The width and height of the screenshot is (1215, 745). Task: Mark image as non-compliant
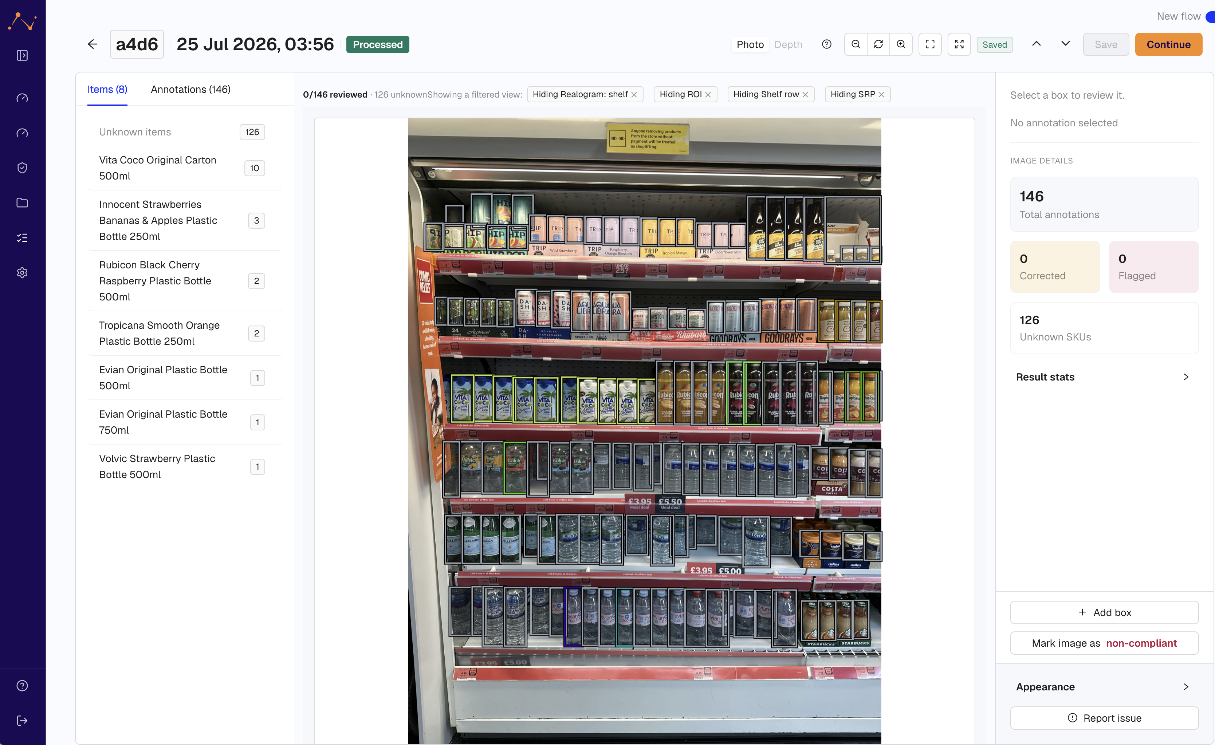click(1104, 643)
